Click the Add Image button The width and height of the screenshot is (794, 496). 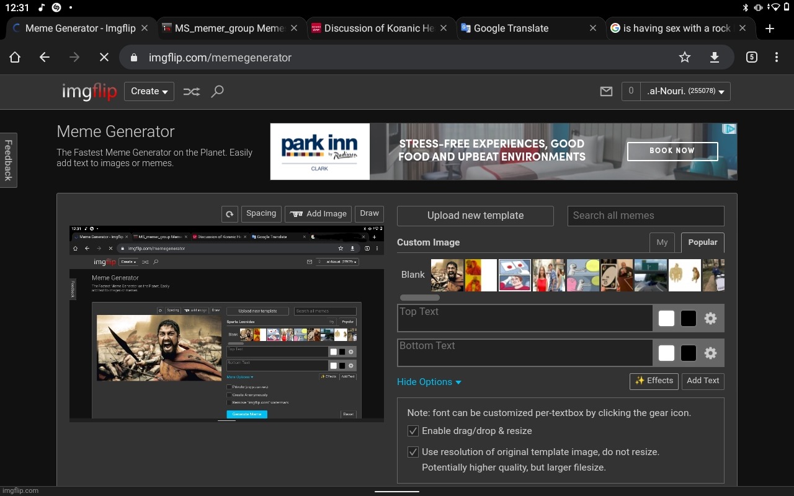point(318,214)
